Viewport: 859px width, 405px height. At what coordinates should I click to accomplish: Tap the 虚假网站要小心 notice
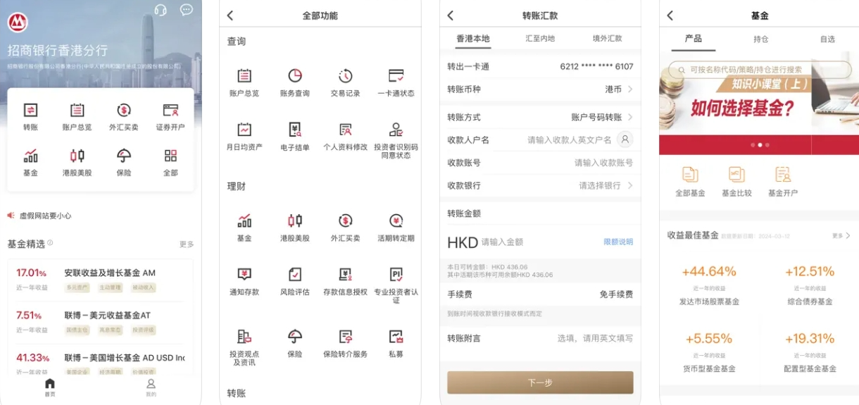[39, 216]
